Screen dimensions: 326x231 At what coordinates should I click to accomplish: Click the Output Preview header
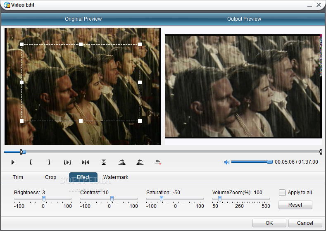[244, 19]
